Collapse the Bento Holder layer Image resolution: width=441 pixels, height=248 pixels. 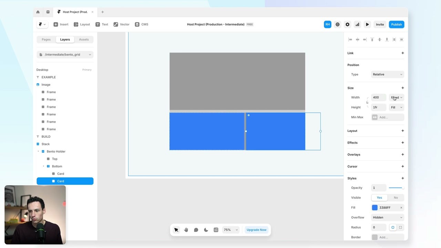coord(38,152)
